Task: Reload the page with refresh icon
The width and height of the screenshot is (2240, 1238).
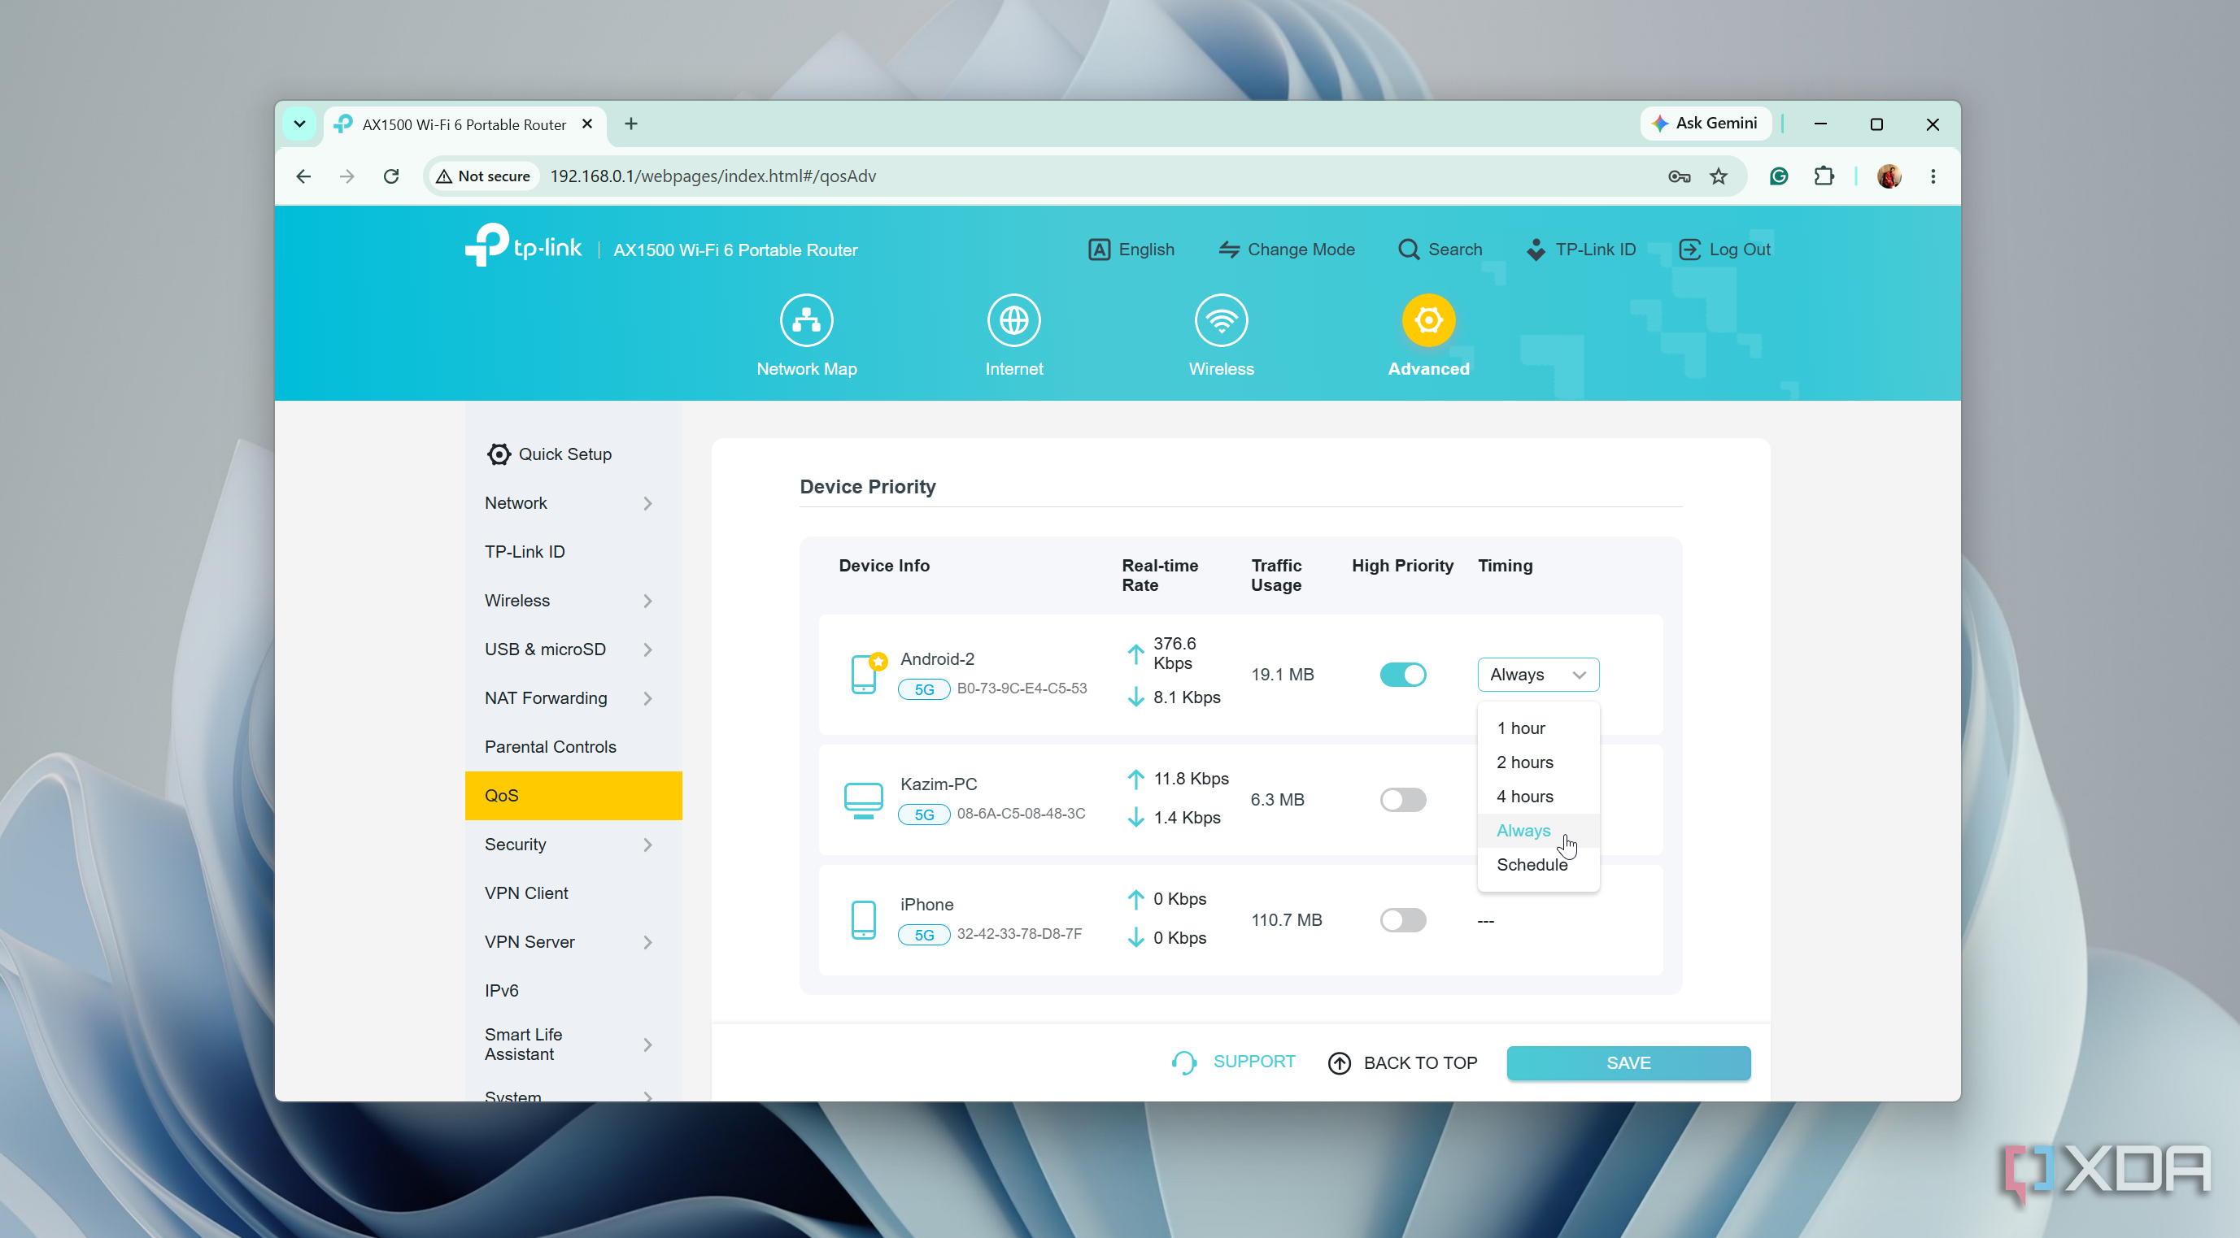Action: pos(391,176)
